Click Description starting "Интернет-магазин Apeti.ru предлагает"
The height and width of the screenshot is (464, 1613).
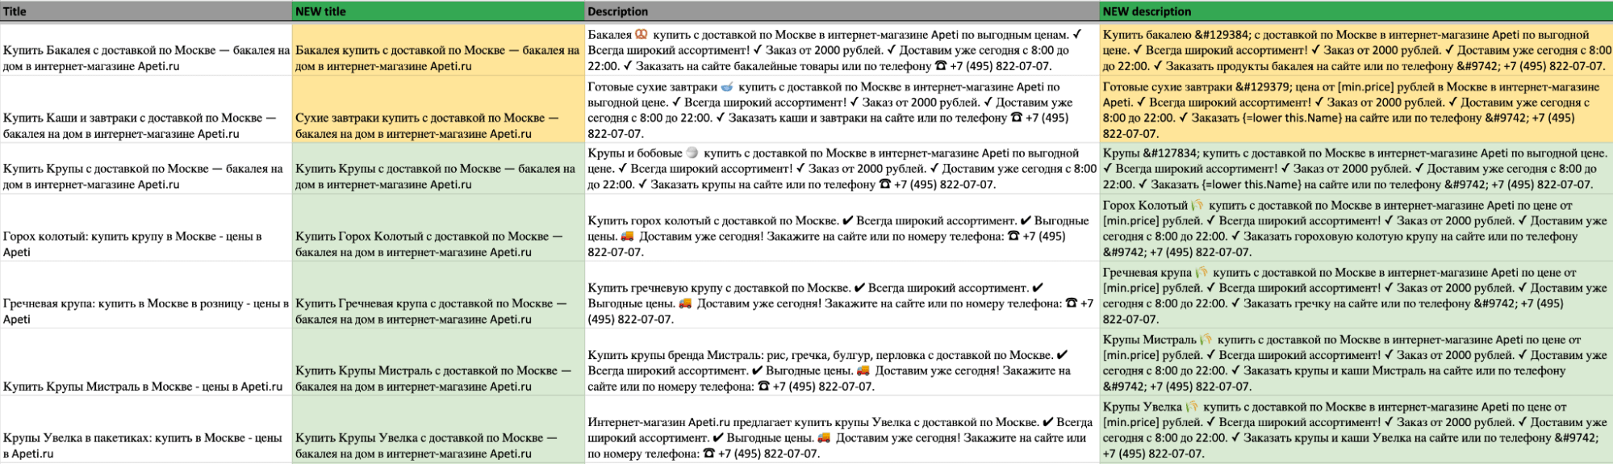pyautogui.click(x=842, y=437)
